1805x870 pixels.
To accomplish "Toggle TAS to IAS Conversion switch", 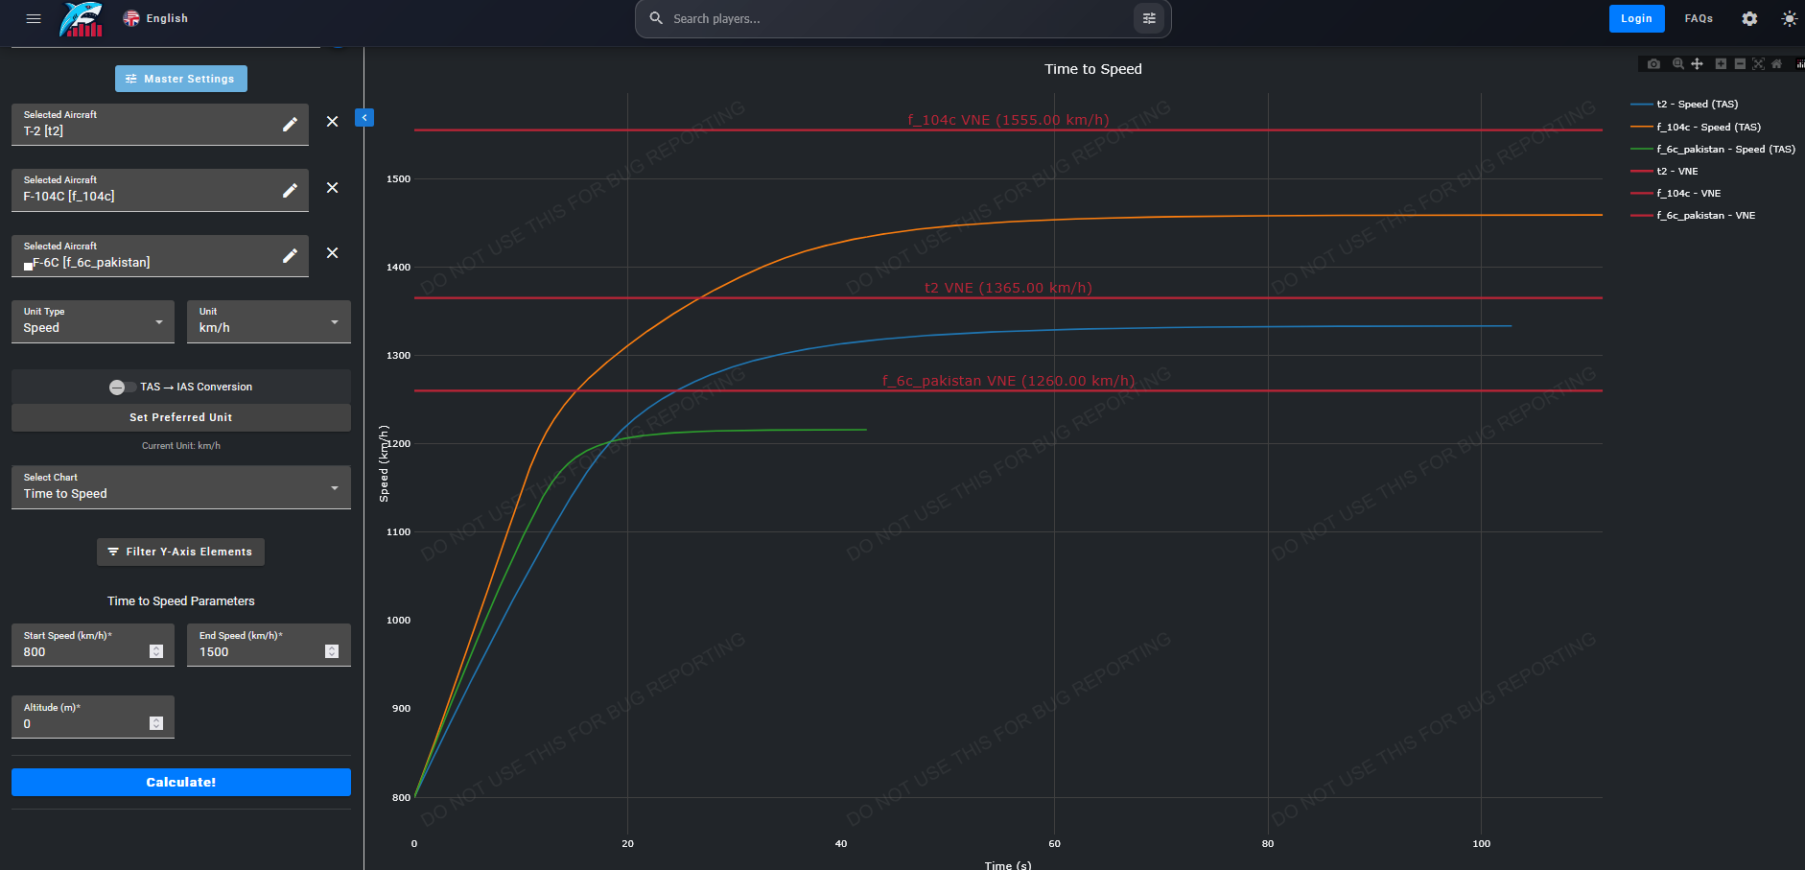I will tap(122, 388).
